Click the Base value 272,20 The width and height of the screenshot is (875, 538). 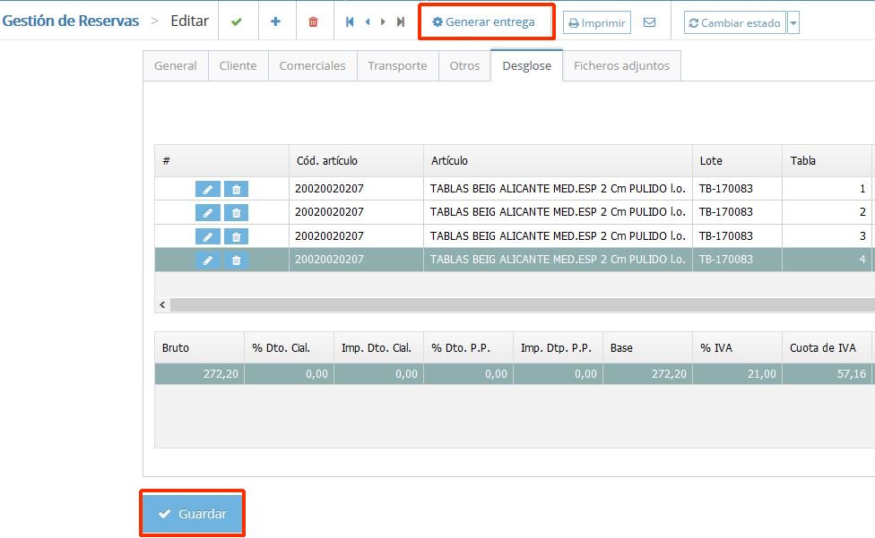tap(647, 373)
